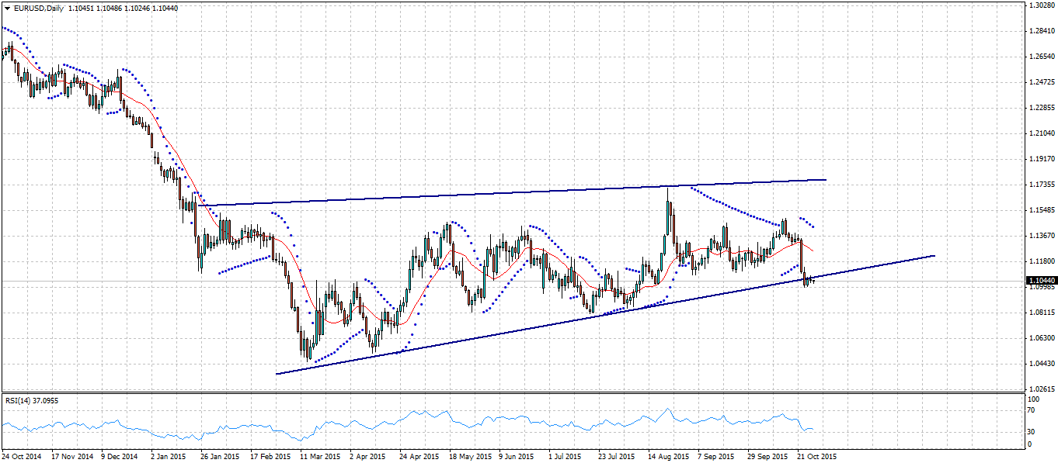Click the RSI scale value 70

click(x=1032, y=409)
